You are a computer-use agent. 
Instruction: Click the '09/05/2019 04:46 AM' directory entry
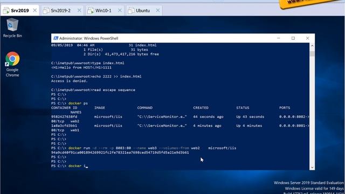point(104,45)
